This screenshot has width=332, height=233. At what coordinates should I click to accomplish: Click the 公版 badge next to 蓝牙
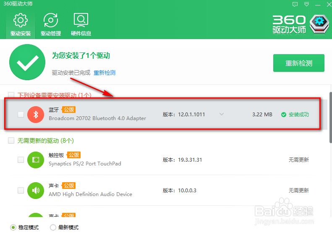68,110
